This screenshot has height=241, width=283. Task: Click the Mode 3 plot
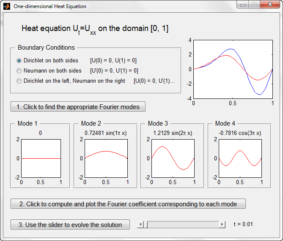click(173, 158)
